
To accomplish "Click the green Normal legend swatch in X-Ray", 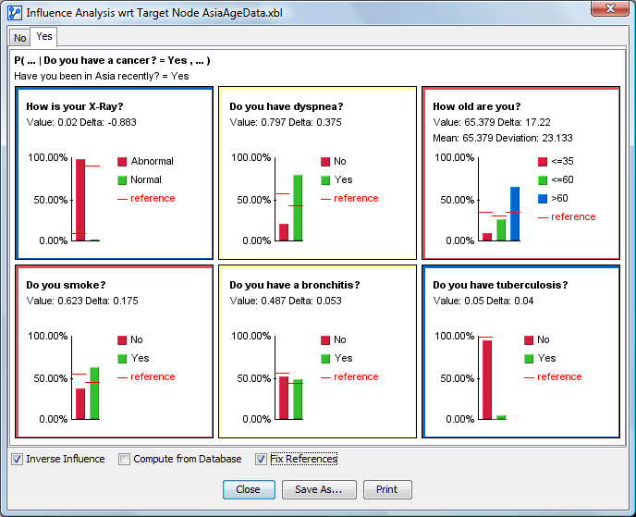I will pyautogui.click(x=121, y=180).
